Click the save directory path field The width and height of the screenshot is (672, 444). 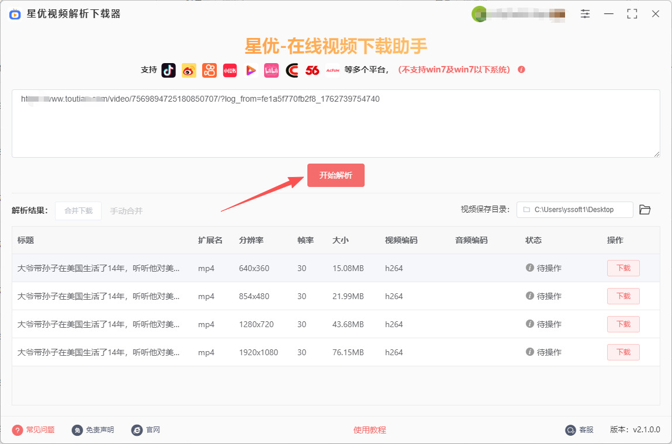pos(575,210)
